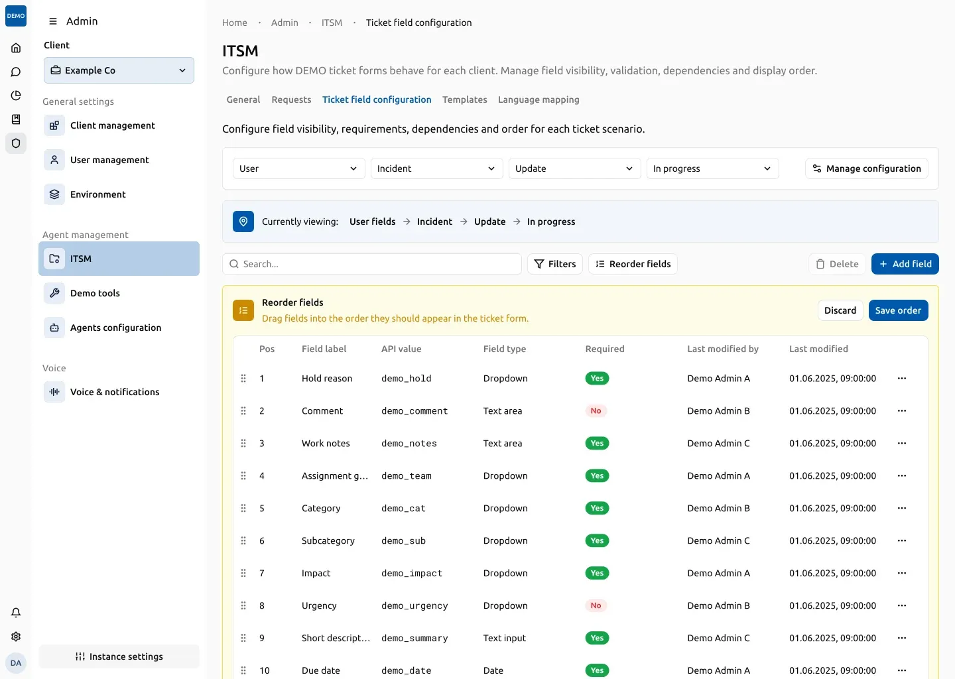
Task: Open the home icon in left rail
Action: coord(16,48)
